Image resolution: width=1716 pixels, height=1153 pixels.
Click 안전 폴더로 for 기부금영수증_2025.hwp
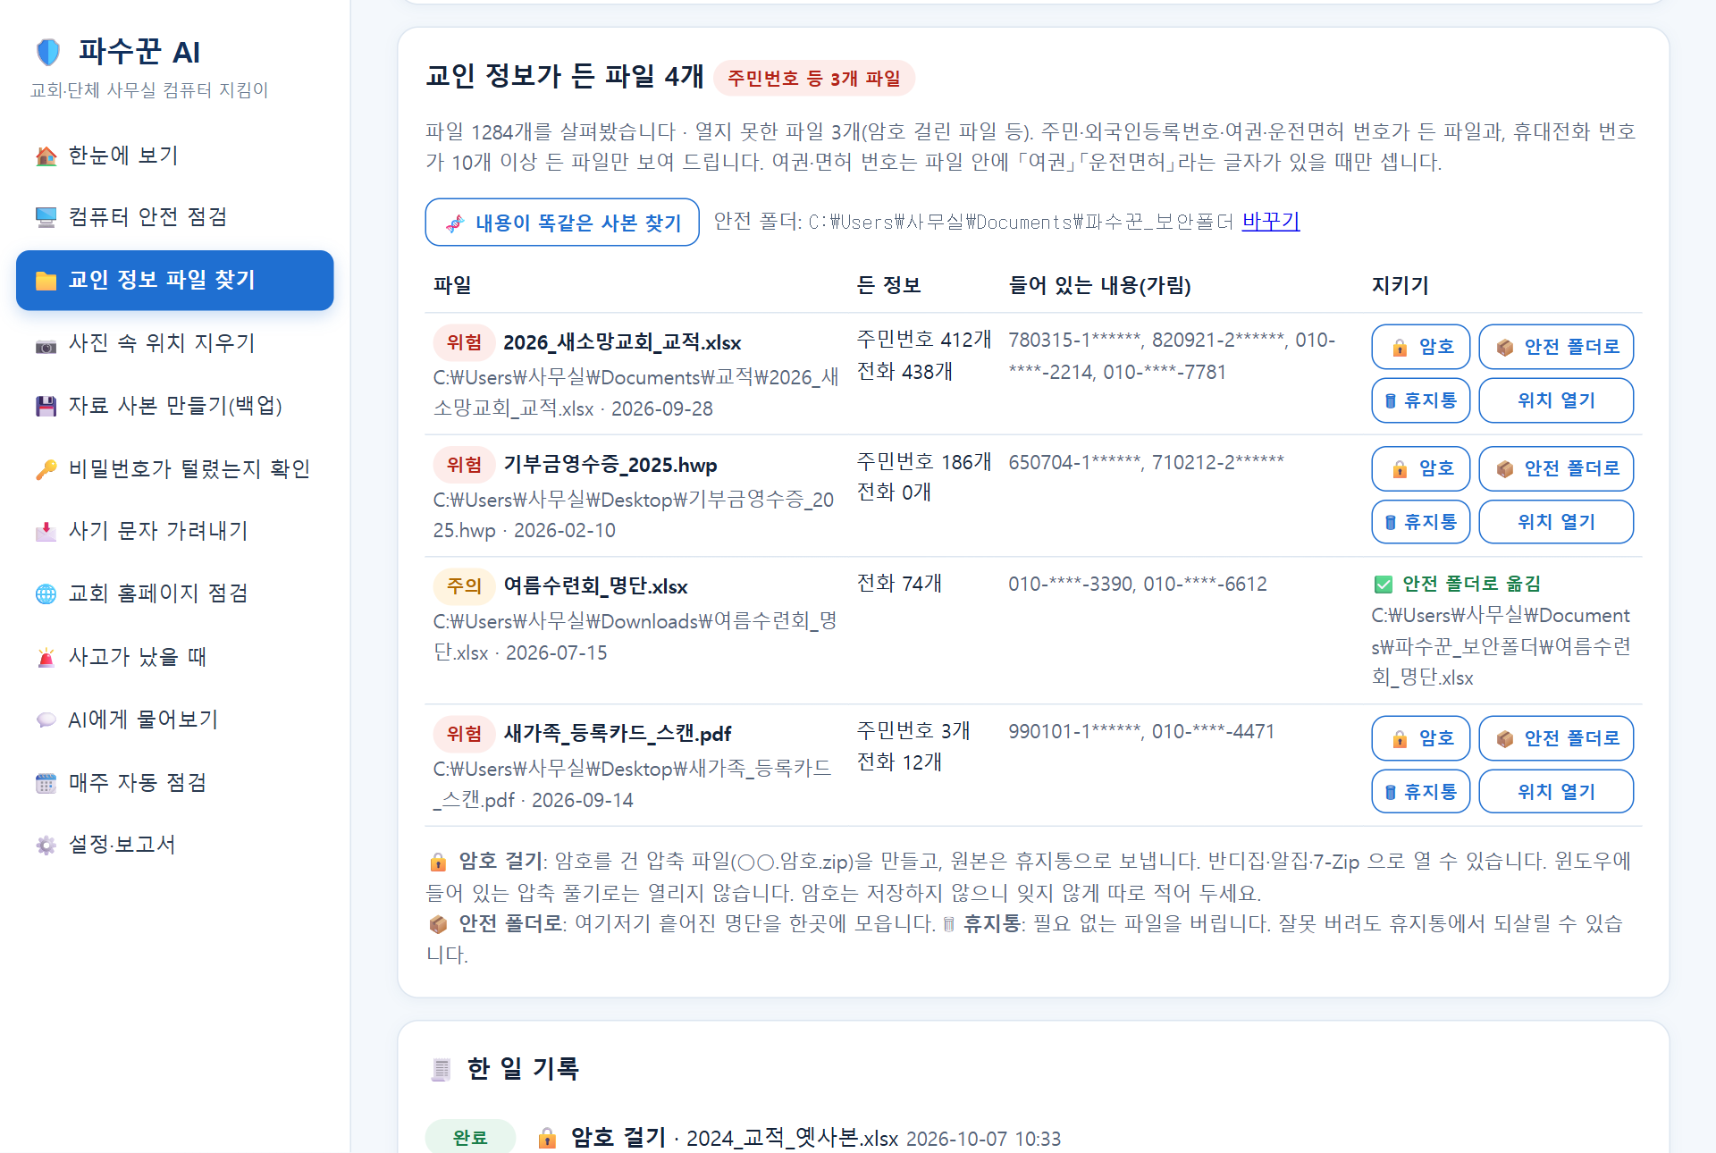[x=1556, y=468]
